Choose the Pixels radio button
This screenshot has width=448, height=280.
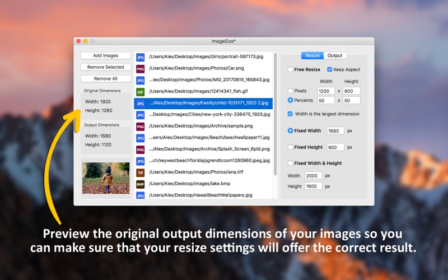click(x=290, y=91)
